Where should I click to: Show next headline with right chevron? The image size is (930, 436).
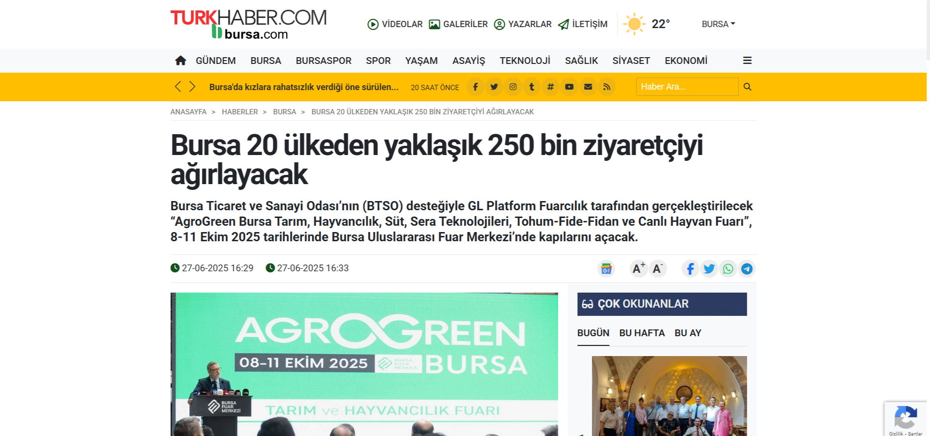[192, 87]
